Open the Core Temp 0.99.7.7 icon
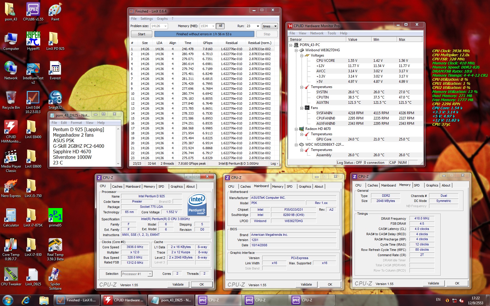The width and height of the screenshot is (490, 306). click(x=11, y=245)
